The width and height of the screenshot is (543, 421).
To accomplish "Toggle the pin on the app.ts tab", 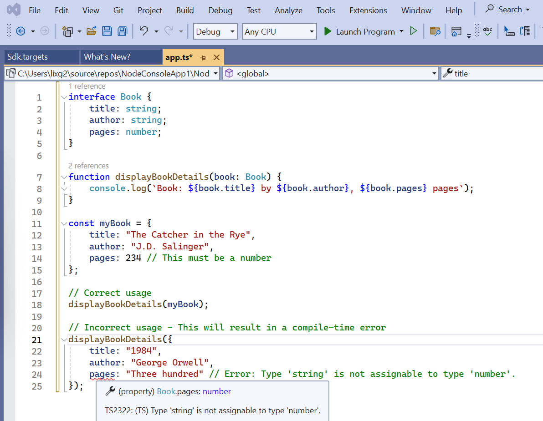I will [x=203, y=57].
